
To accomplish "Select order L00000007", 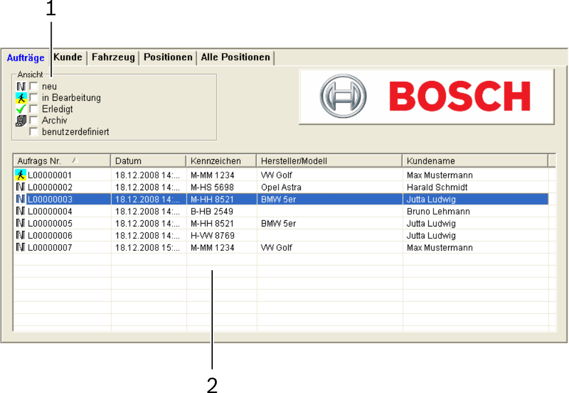I will click(x=281, y=247).
